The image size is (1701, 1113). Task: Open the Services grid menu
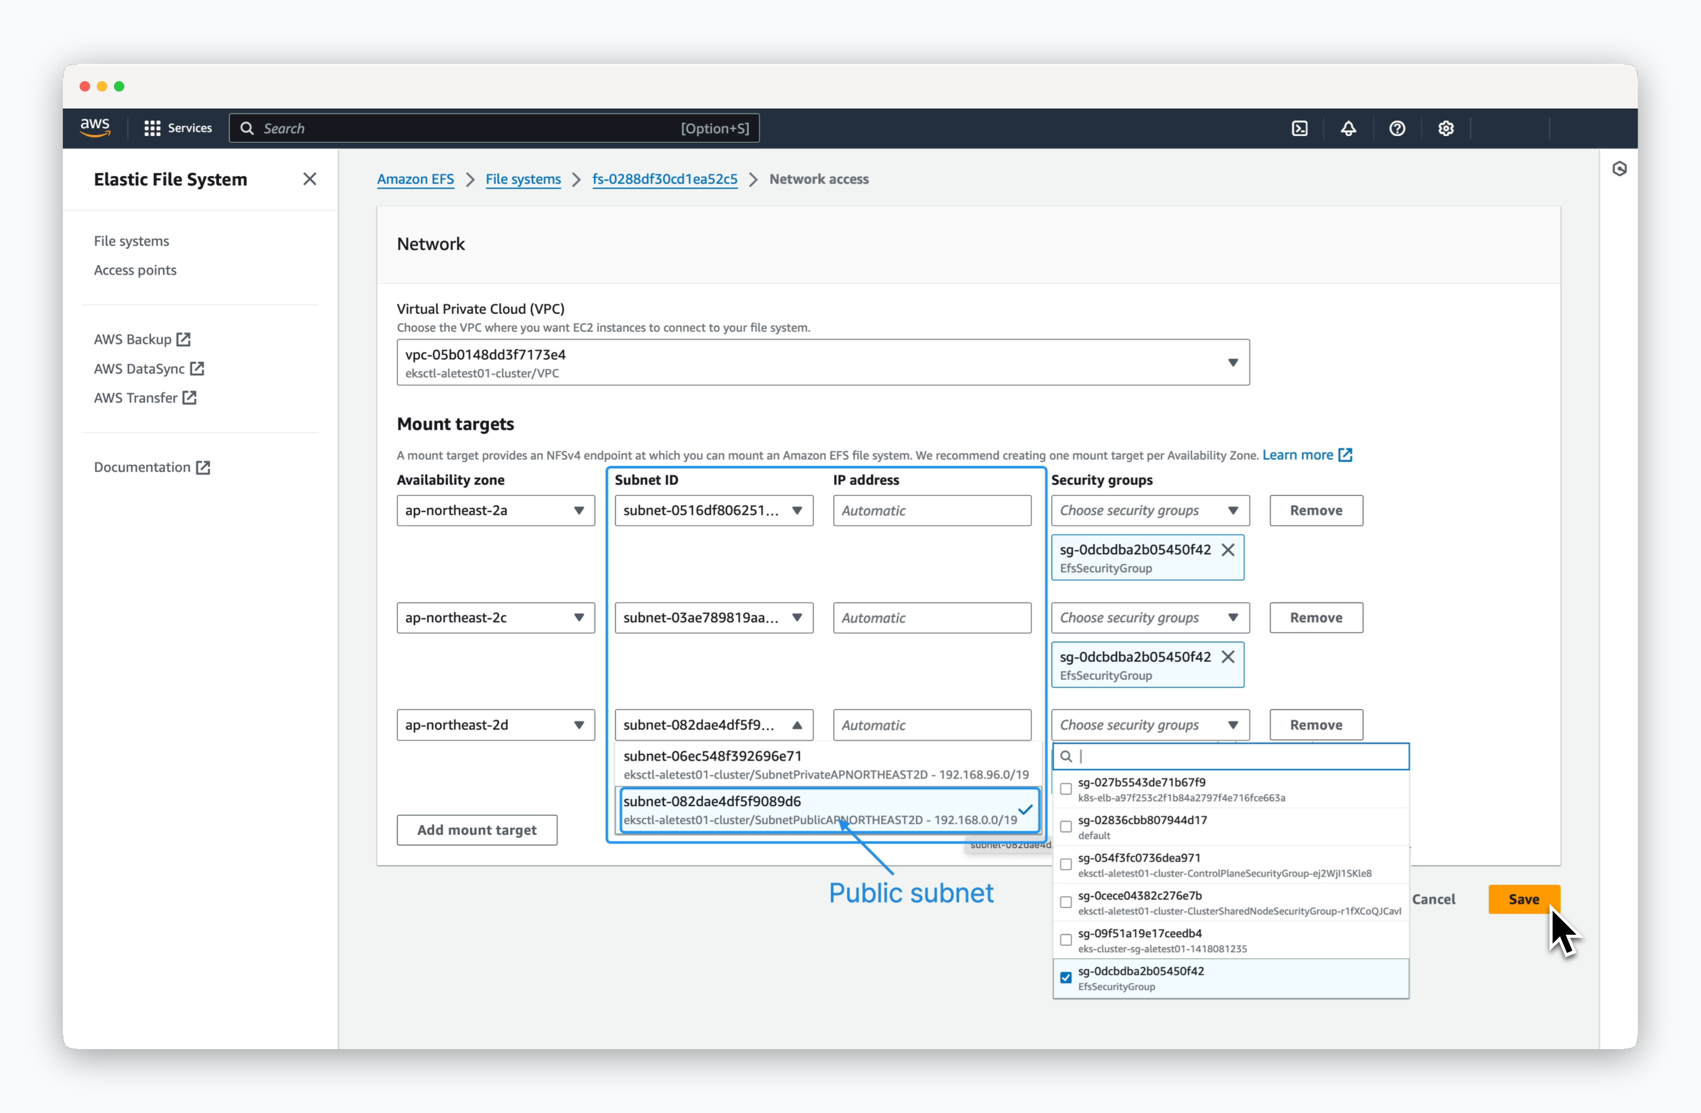[x=178, y=128]
